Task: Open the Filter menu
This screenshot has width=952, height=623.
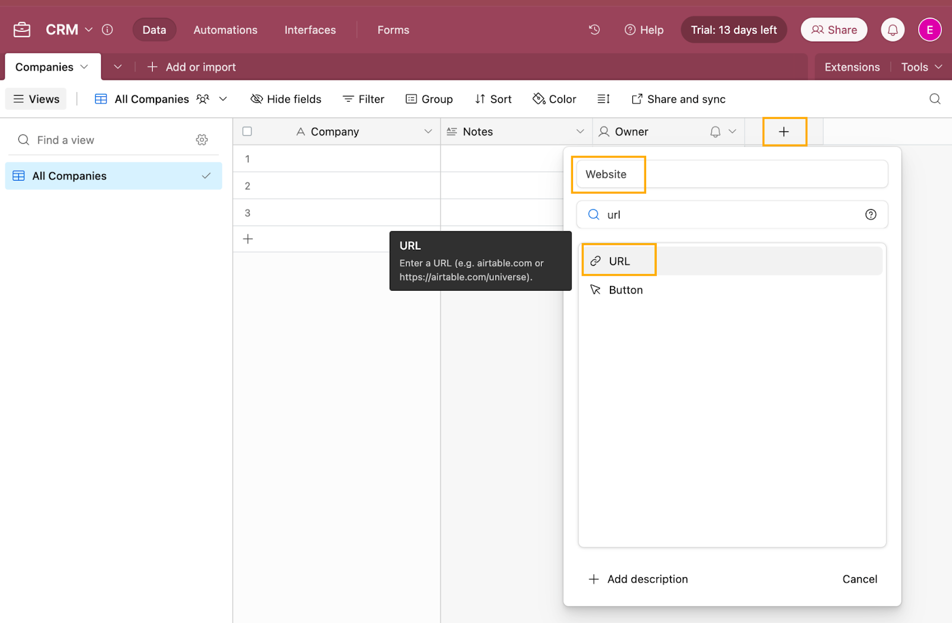Action: 364,99
